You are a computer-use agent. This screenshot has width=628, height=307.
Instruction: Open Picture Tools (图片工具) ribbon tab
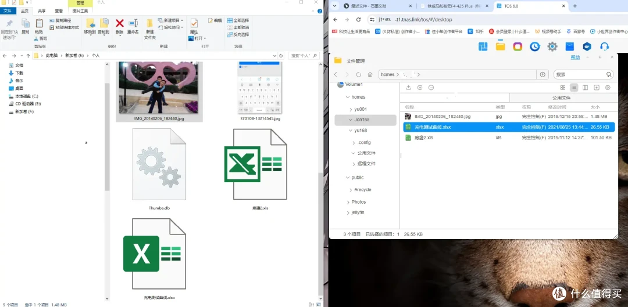point(80,11)
